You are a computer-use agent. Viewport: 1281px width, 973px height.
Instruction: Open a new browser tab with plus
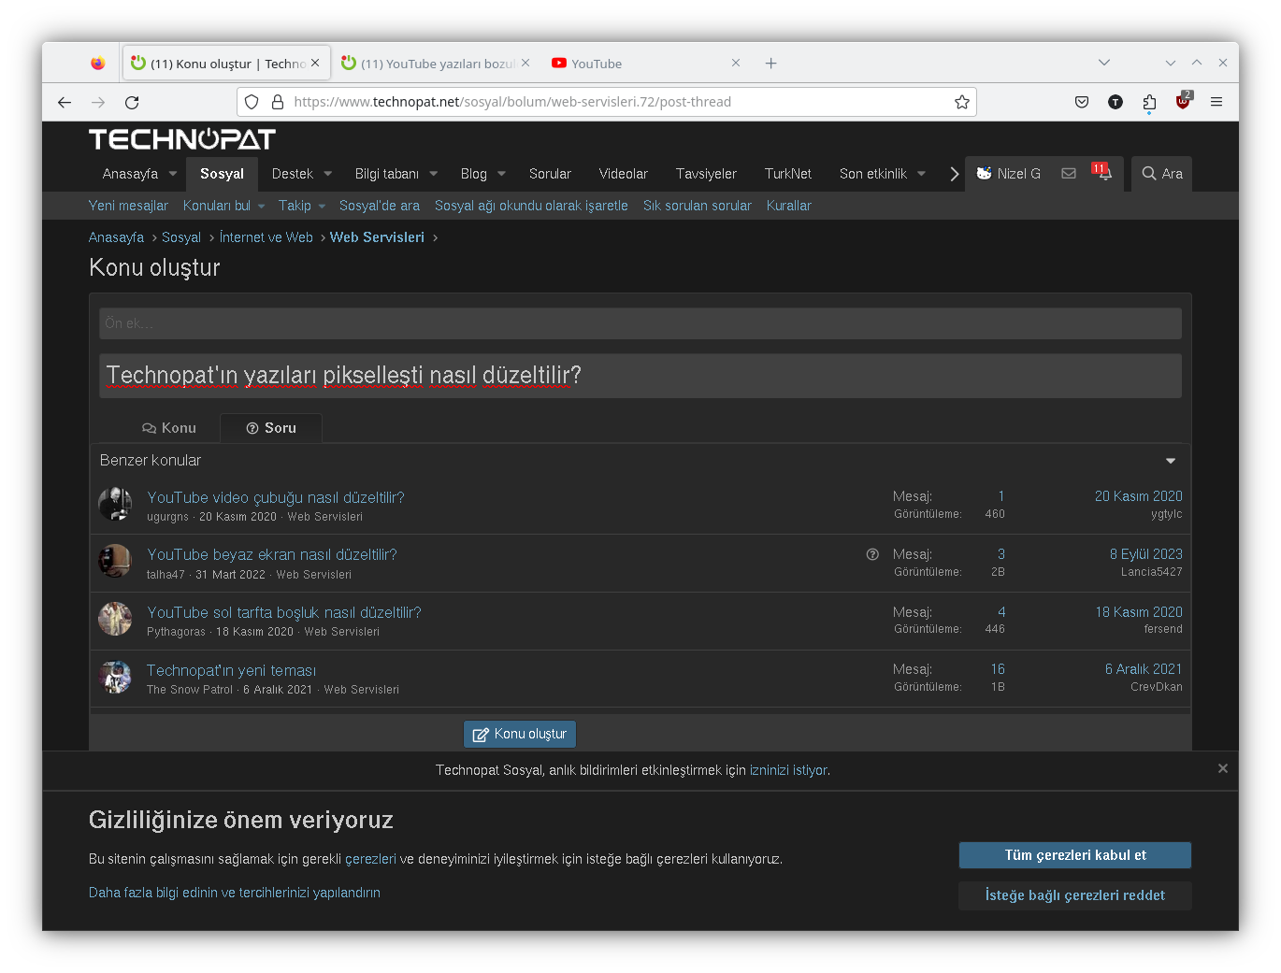[x=770, y=64]
